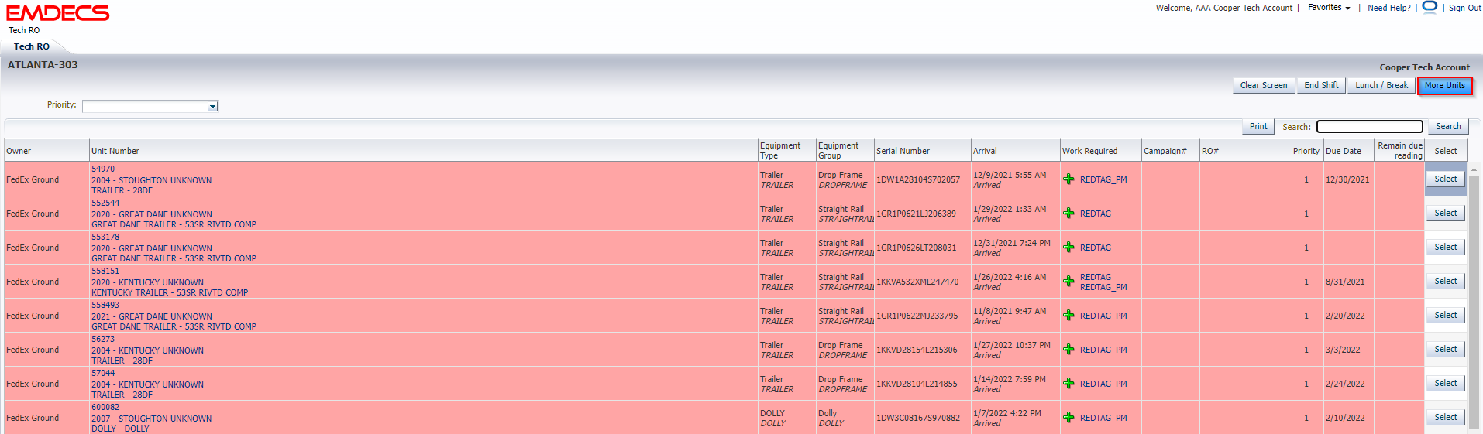The height and width of the screenshot is (434, 1483).
Task: Click REDTAG_PM work for unit 600082
Action: tap(1103, 418)
